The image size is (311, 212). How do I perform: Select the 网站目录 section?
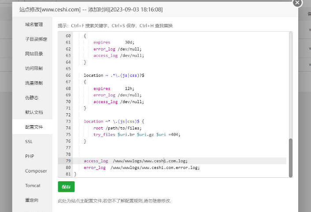coord(34,54)
